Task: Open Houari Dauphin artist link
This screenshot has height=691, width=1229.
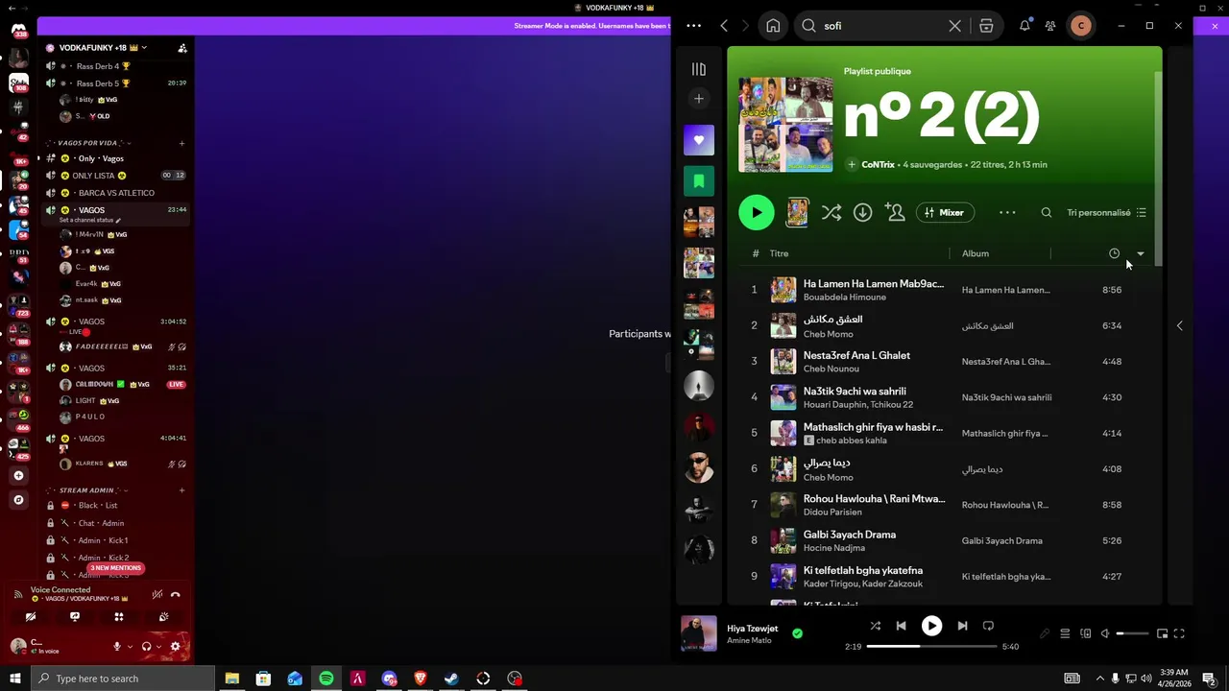Action: (834, 405)
